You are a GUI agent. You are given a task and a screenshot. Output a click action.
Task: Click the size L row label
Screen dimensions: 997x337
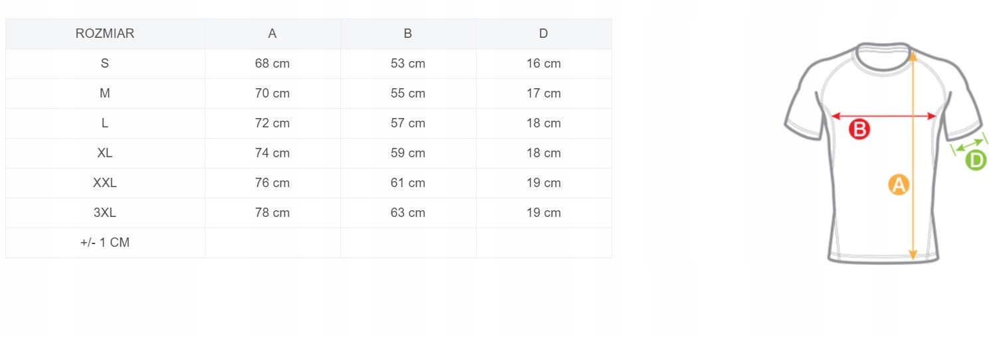tap(105, 123)
